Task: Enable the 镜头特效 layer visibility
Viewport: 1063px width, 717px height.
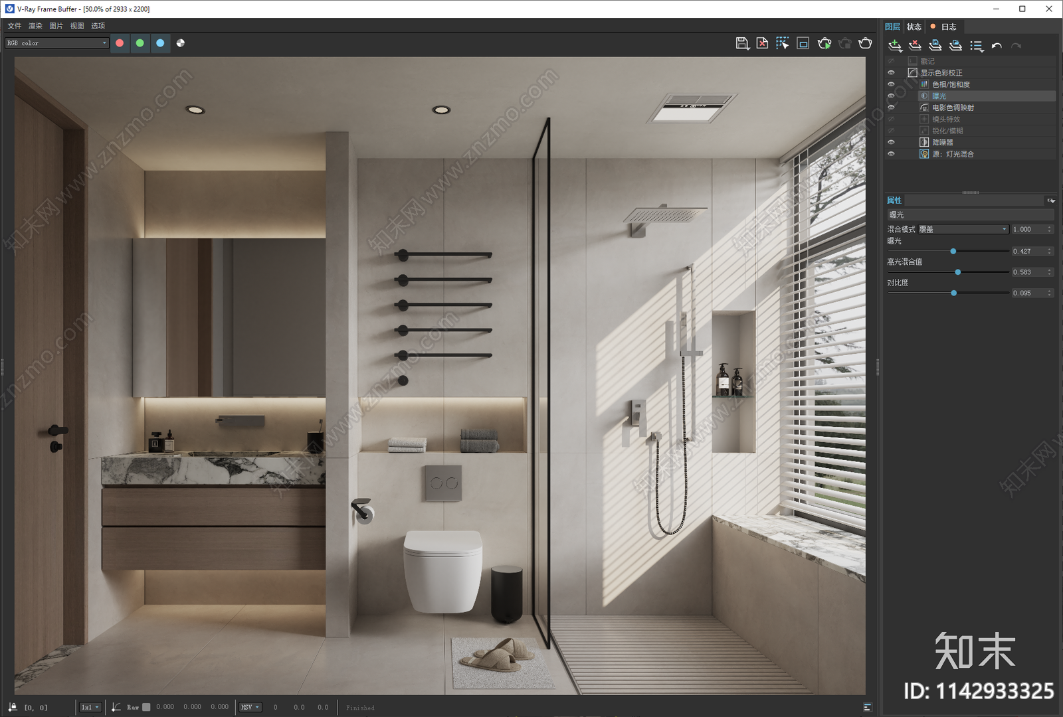Action: pos(891,119)
